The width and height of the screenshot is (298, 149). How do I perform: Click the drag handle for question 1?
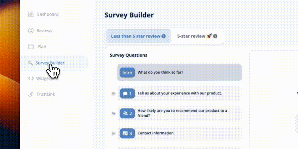[x=113, y=94]
